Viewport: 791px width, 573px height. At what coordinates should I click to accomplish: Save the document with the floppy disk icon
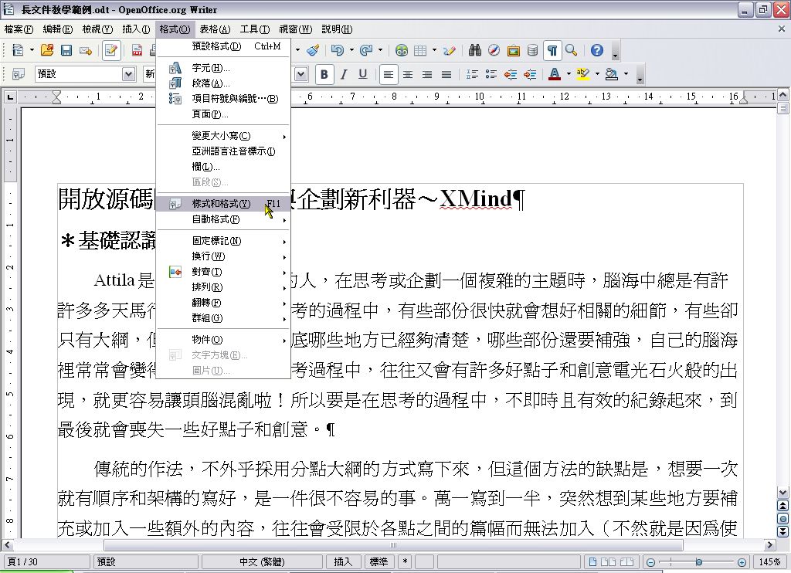66,50
